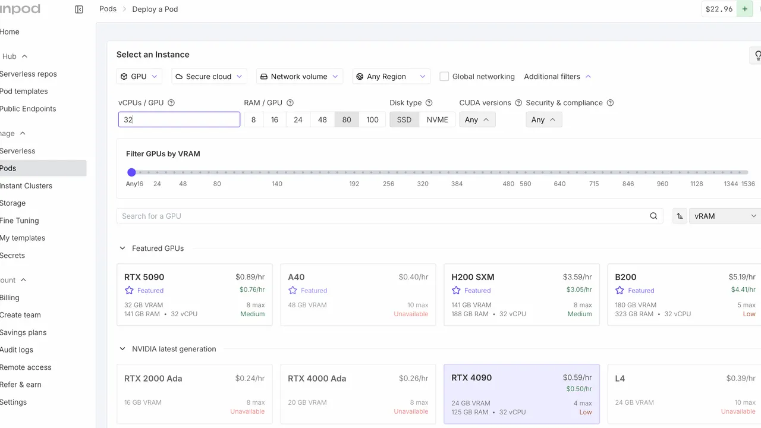The image size is (761, 428).
Task: Open Pod templates in the sidebar
Action: pos(24,92)
